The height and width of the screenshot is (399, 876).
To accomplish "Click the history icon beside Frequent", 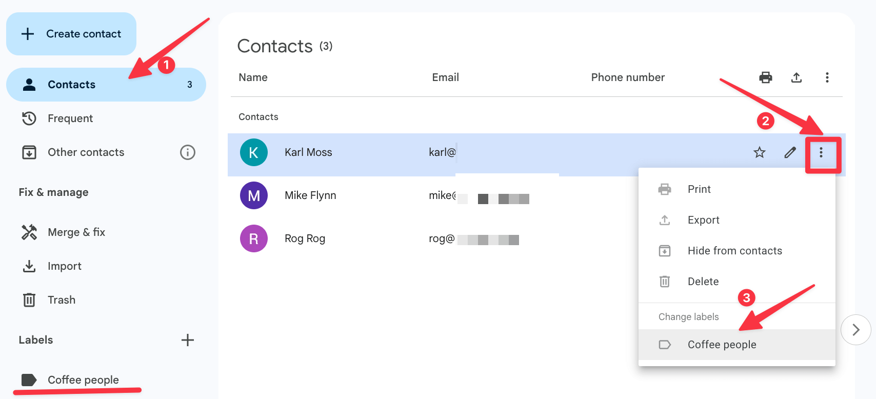I will pos(29,118).
